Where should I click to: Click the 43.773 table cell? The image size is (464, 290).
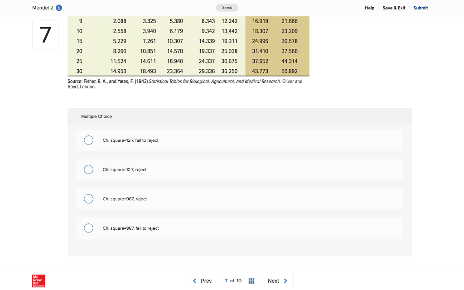(260, 71)
